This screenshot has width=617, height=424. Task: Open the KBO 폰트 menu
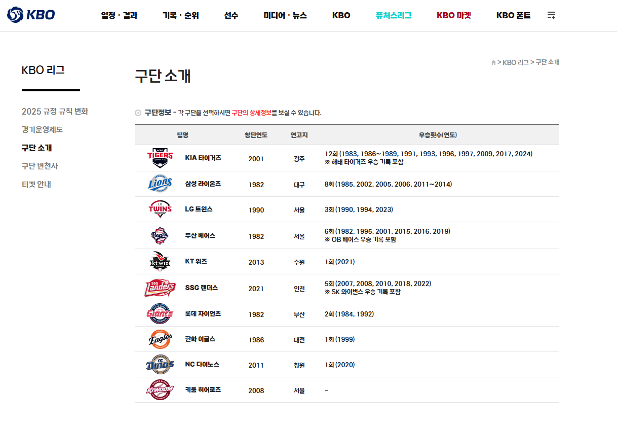[514, 15]
